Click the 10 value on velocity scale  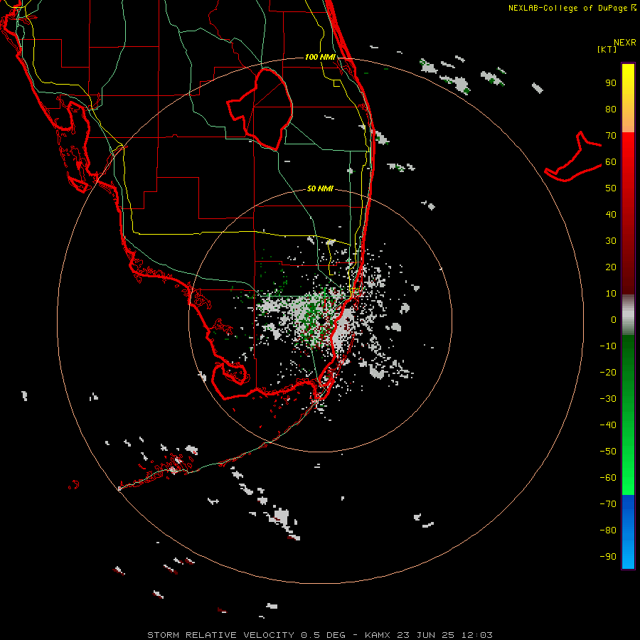pos(611,294)
